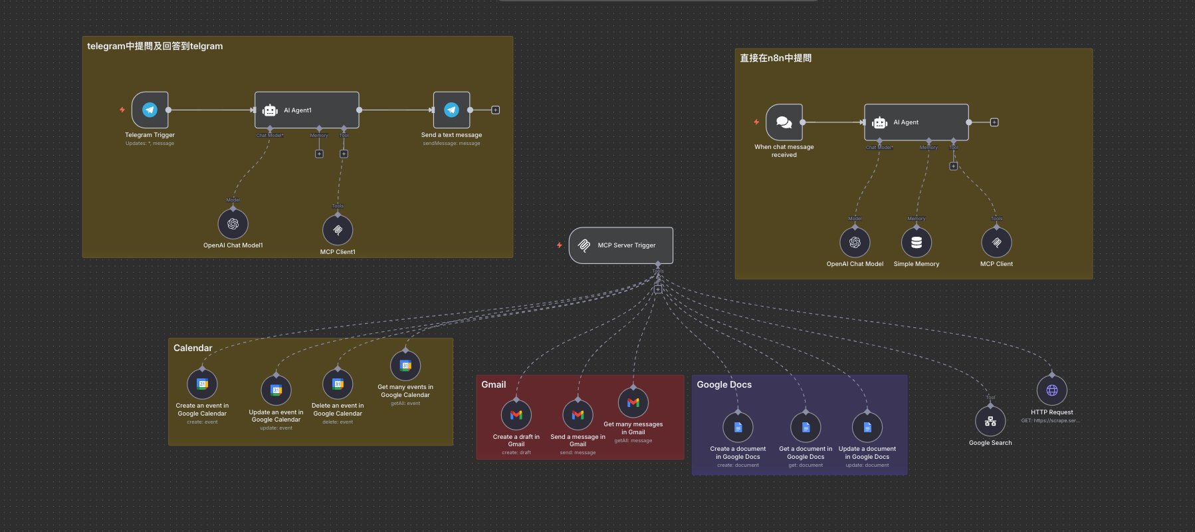Select Send a message in Gmail node
Screen dimensions: 1195x532
coord(578,415)
